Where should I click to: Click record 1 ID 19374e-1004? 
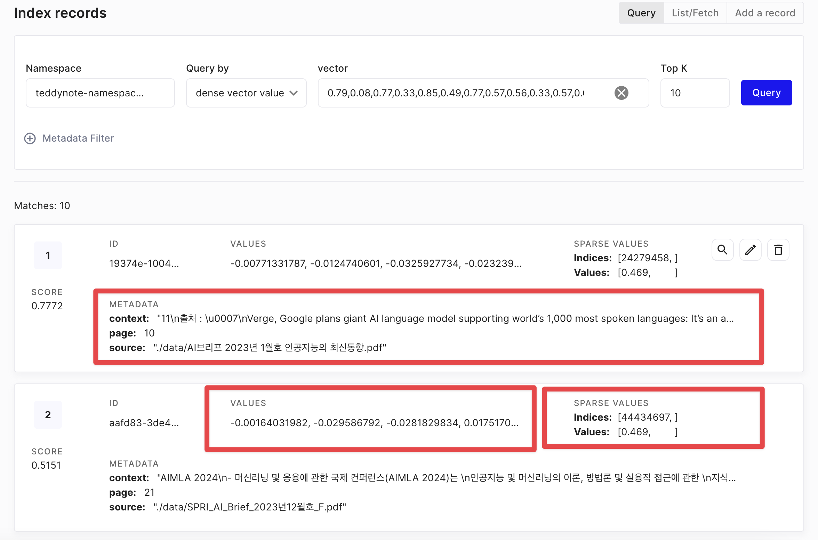[144, 263]
